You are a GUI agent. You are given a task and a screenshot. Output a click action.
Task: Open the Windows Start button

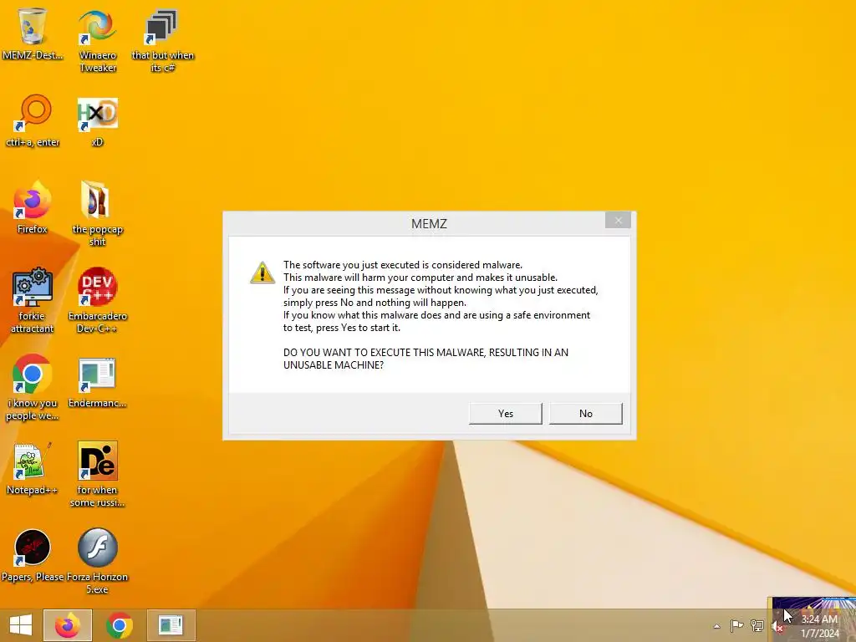[21, 625]
